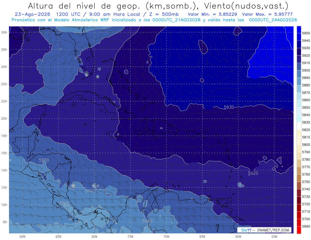Click the 5760 value on the color bar
Screen dimensions: 311x240
[306, 174]
